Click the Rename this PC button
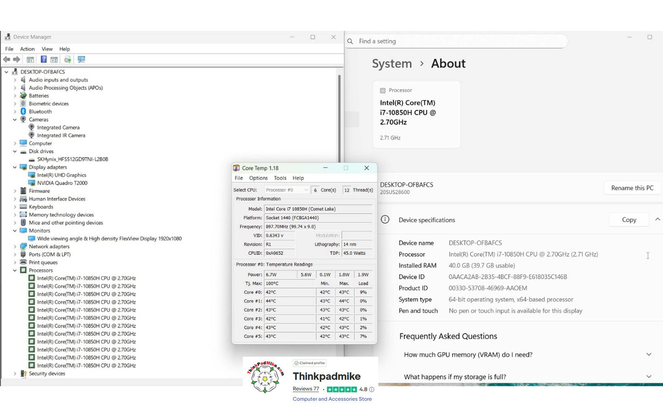Screen dimensions: 663x417 632,188
